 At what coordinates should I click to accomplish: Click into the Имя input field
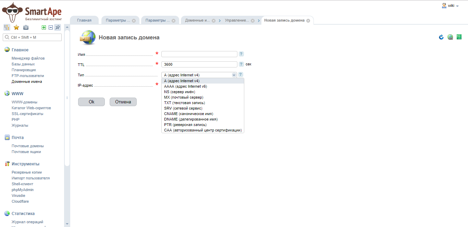tap(199, 54)
